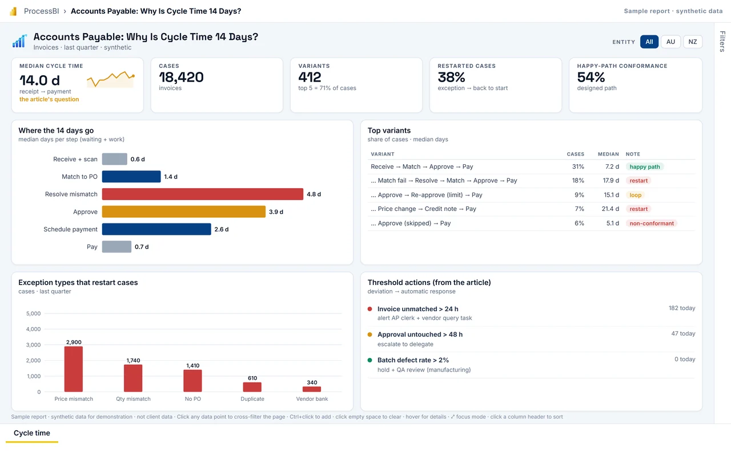The height and width of the screenshot is (456, 731).
Task: Click the Invoice unmatched > 24 h action
Action: 531,313
